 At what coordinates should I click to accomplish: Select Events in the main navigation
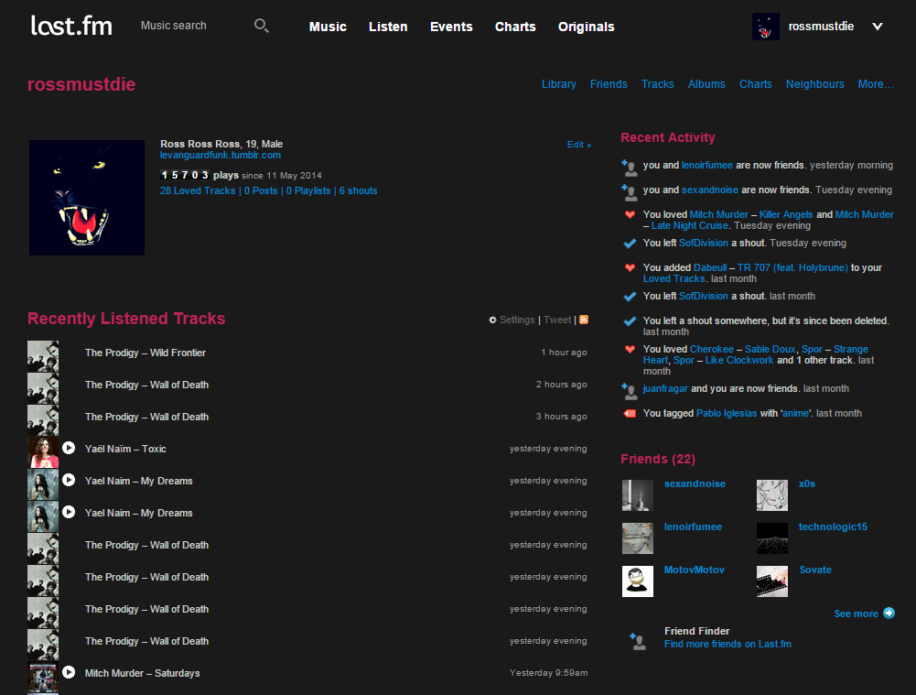click(x=450, y=27)
